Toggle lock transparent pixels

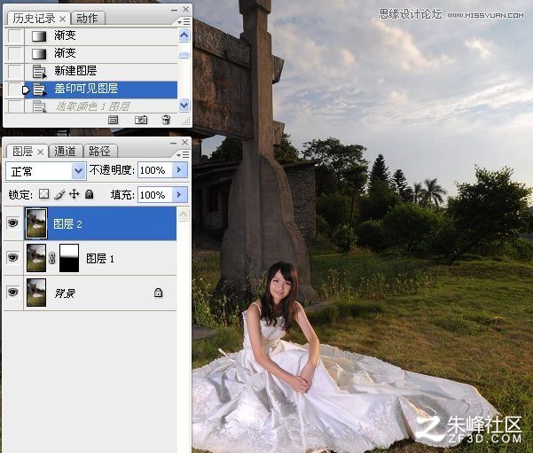click(43, 194)
